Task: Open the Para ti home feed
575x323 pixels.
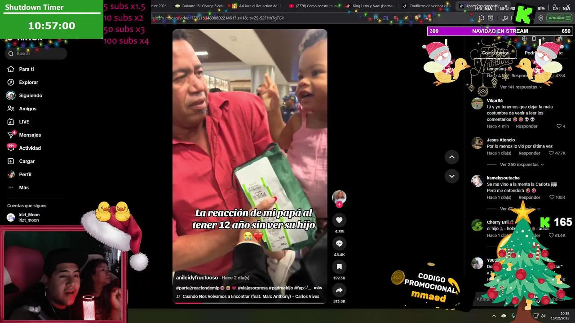Action: (26, 69)
